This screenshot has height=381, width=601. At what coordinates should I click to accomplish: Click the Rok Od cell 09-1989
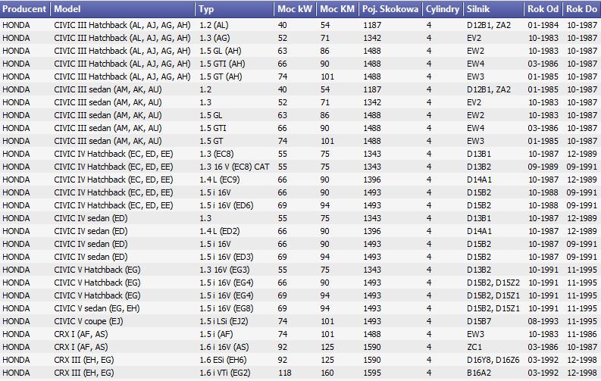pyautogui.click(x=543, y=167)
